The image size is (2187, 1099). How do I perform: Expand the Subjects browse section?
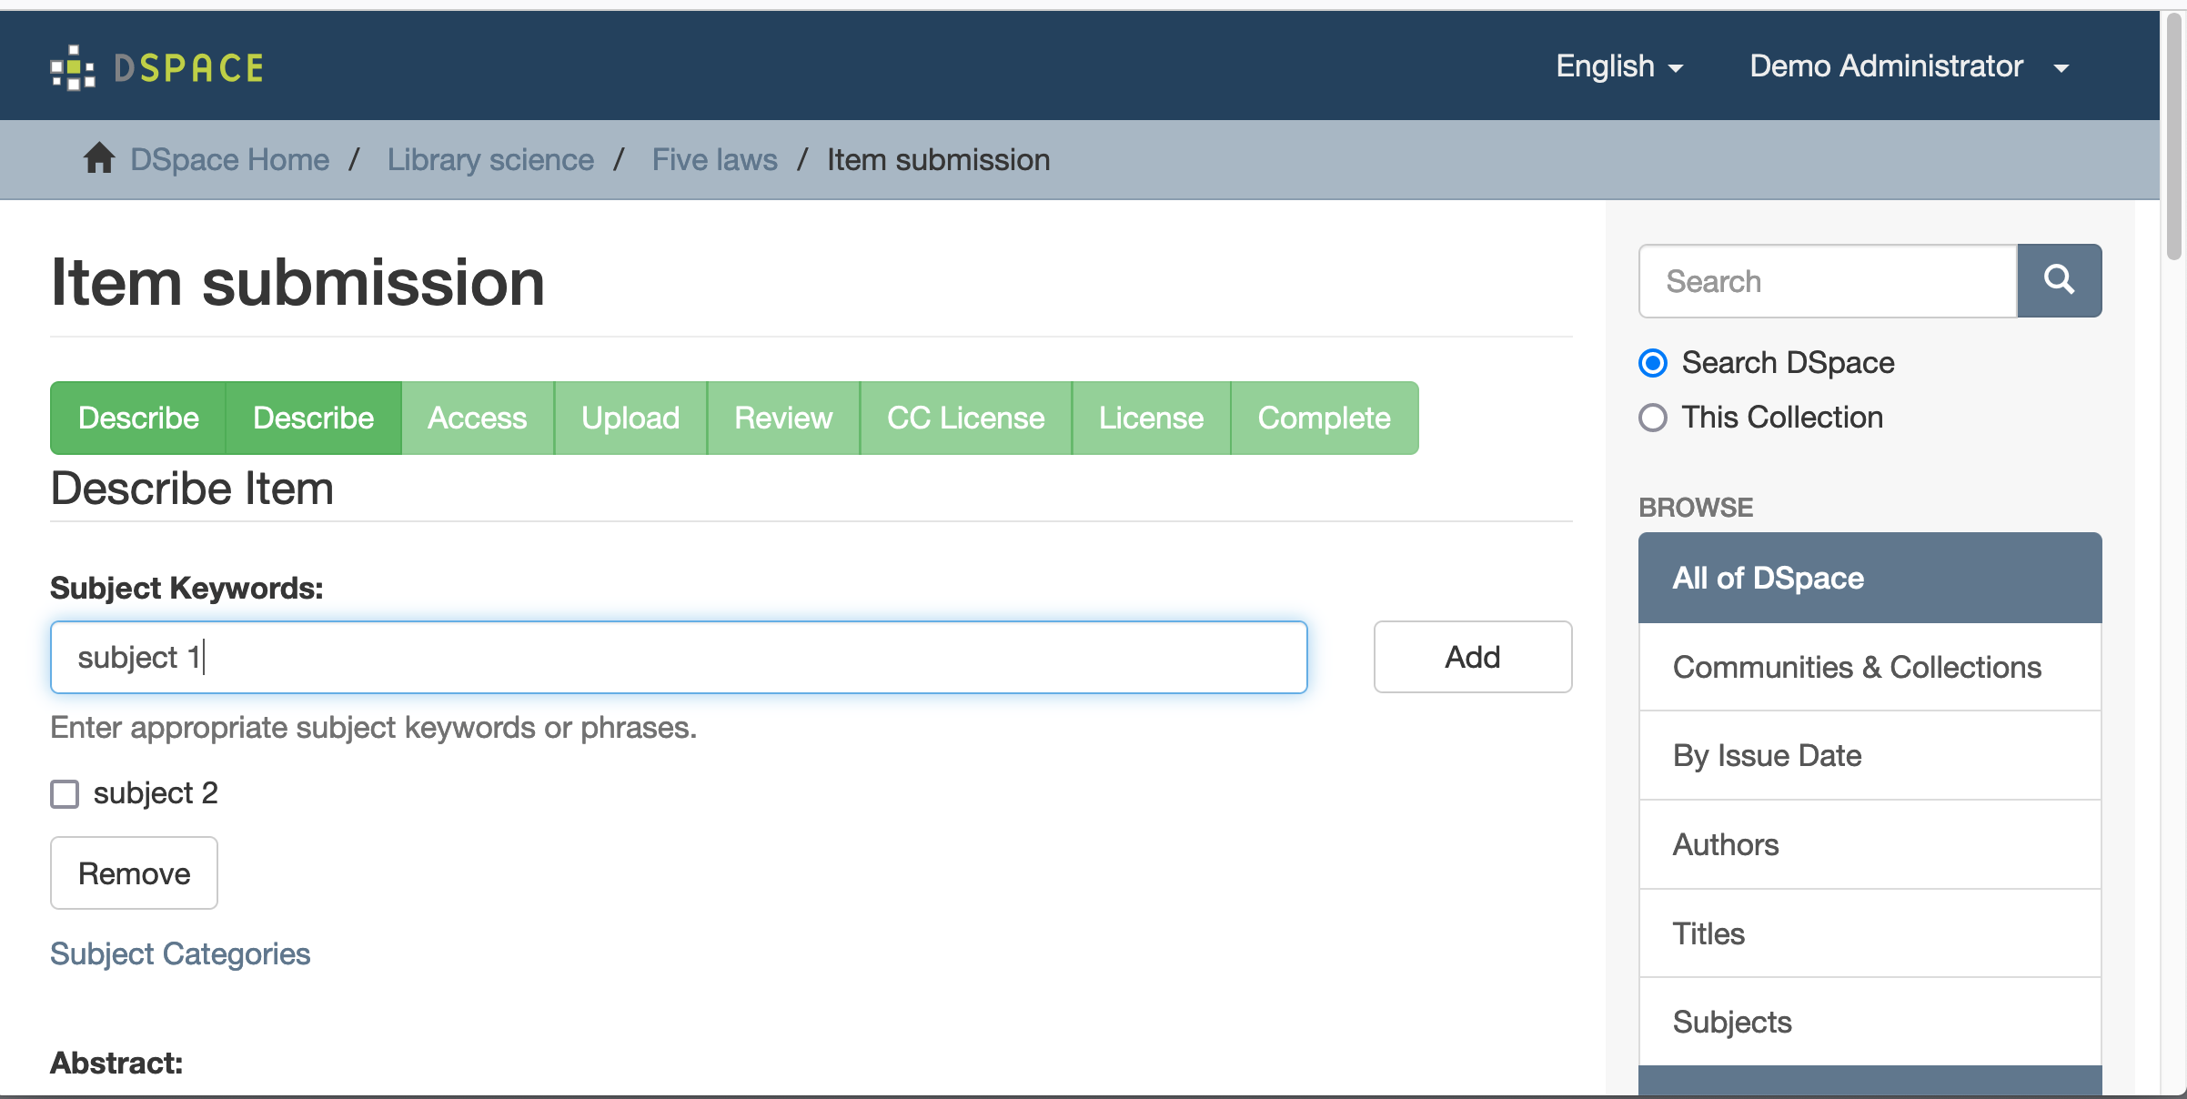1731,1021
